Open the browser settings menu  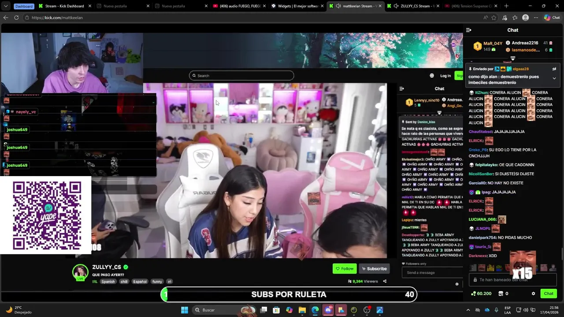536,18
